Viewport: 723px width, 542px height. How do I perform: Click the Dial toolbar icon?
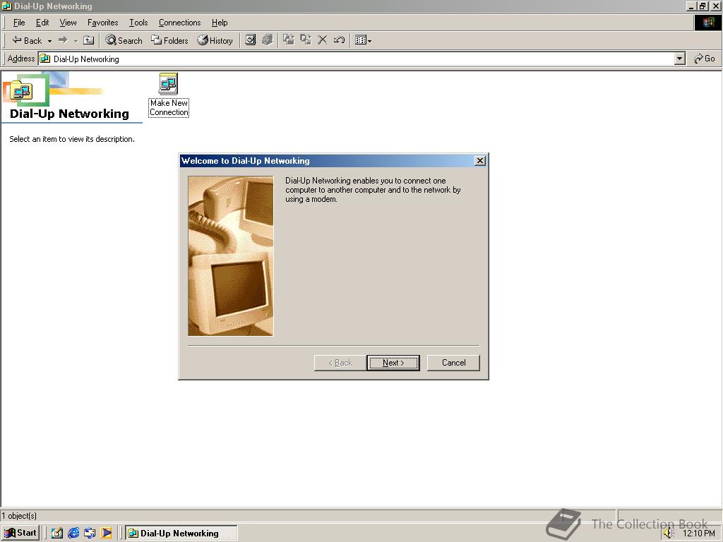coord(268,40)
